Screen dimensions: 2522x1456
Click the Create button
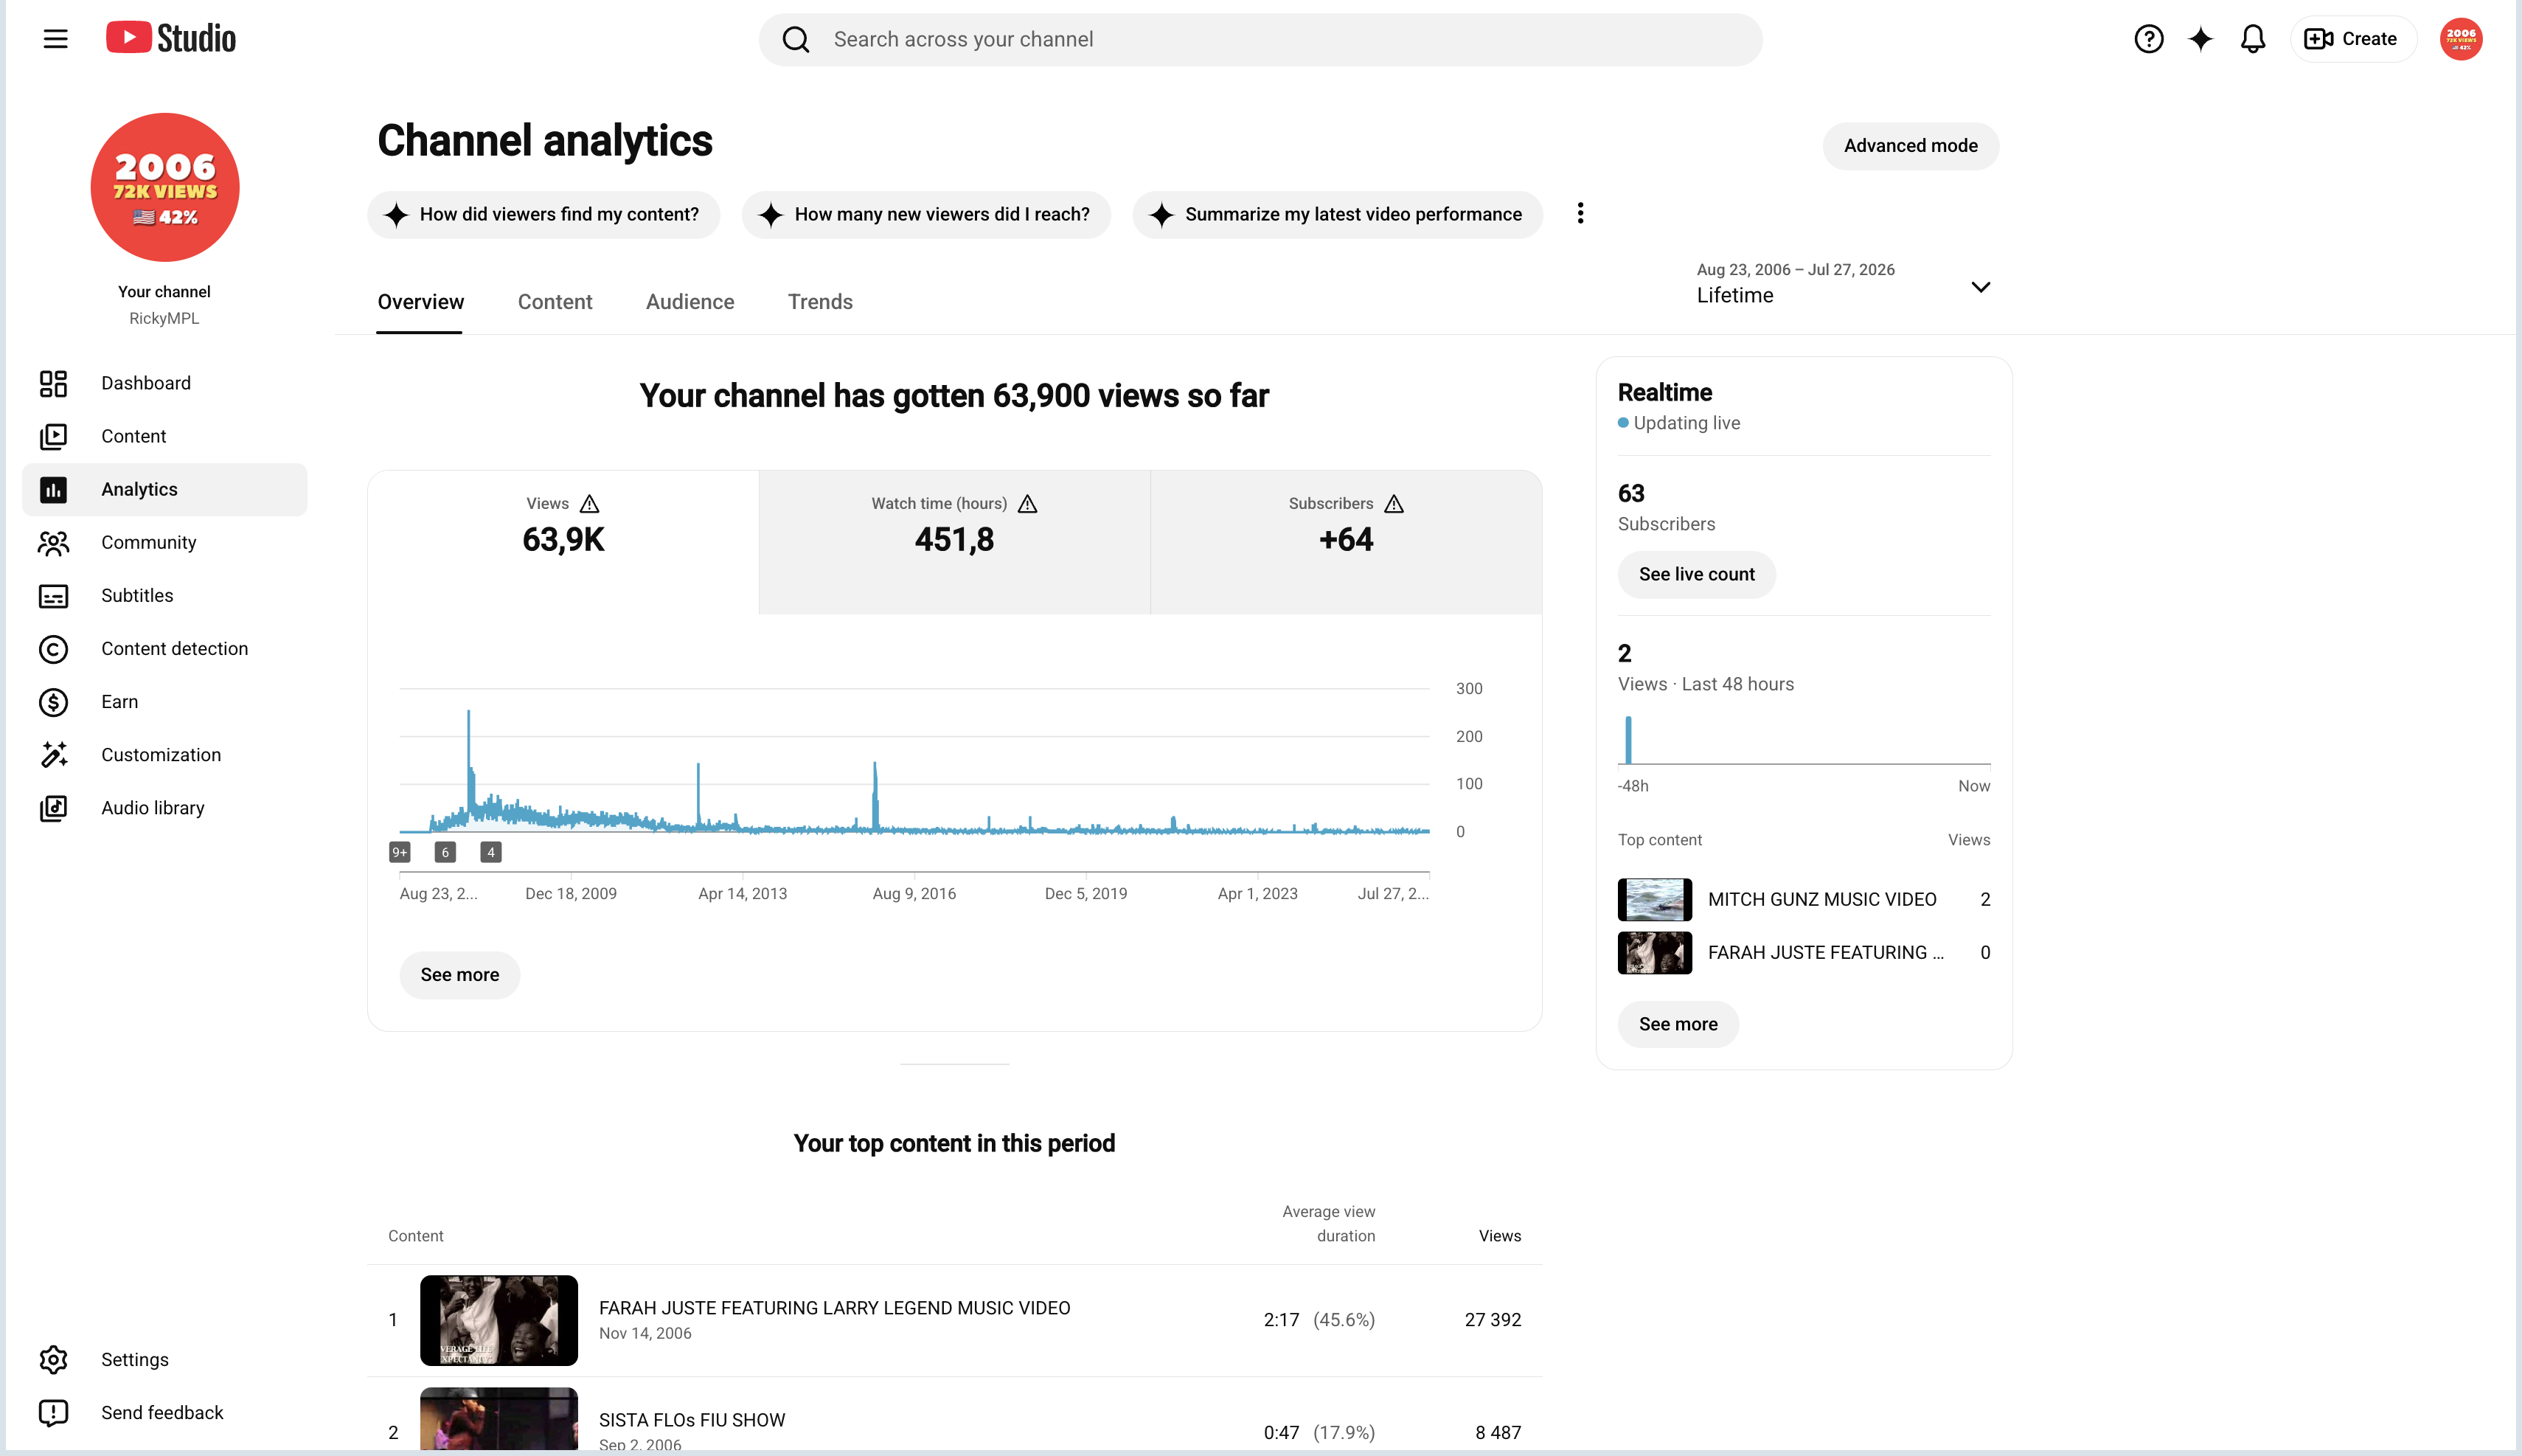click(2352, 39)
